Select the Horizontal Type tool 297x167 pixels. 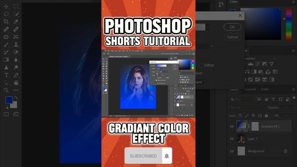[x=6, y=75]
